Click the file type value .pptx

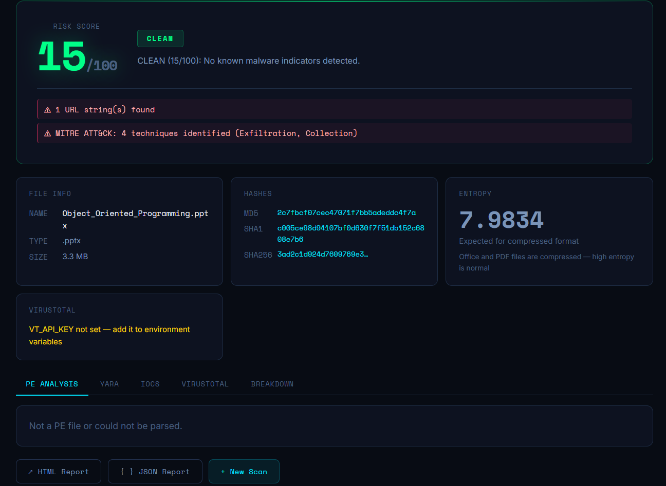pos(71,241)
